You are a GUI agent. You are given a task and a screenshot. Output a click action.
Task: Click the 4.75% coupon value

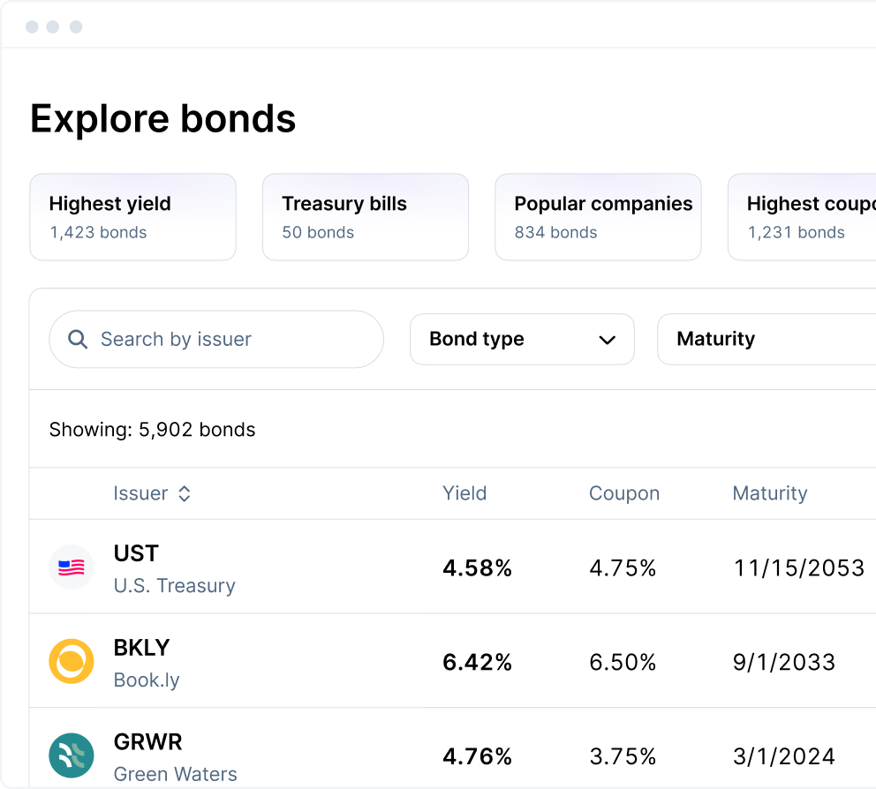[x=623, y=567]
